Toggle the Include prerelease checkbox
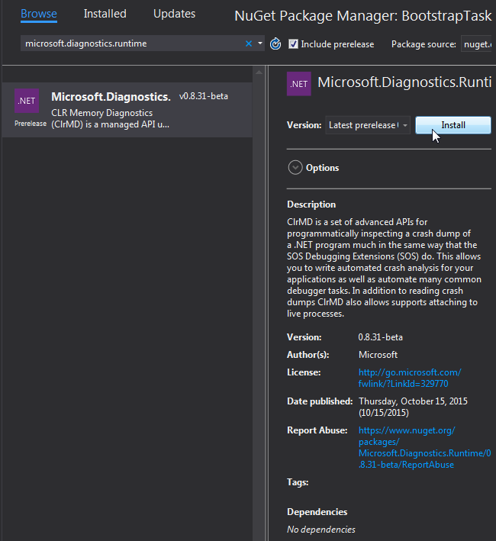Image resolution: width=496 pixels, height=541 pixels. [293, 44]
